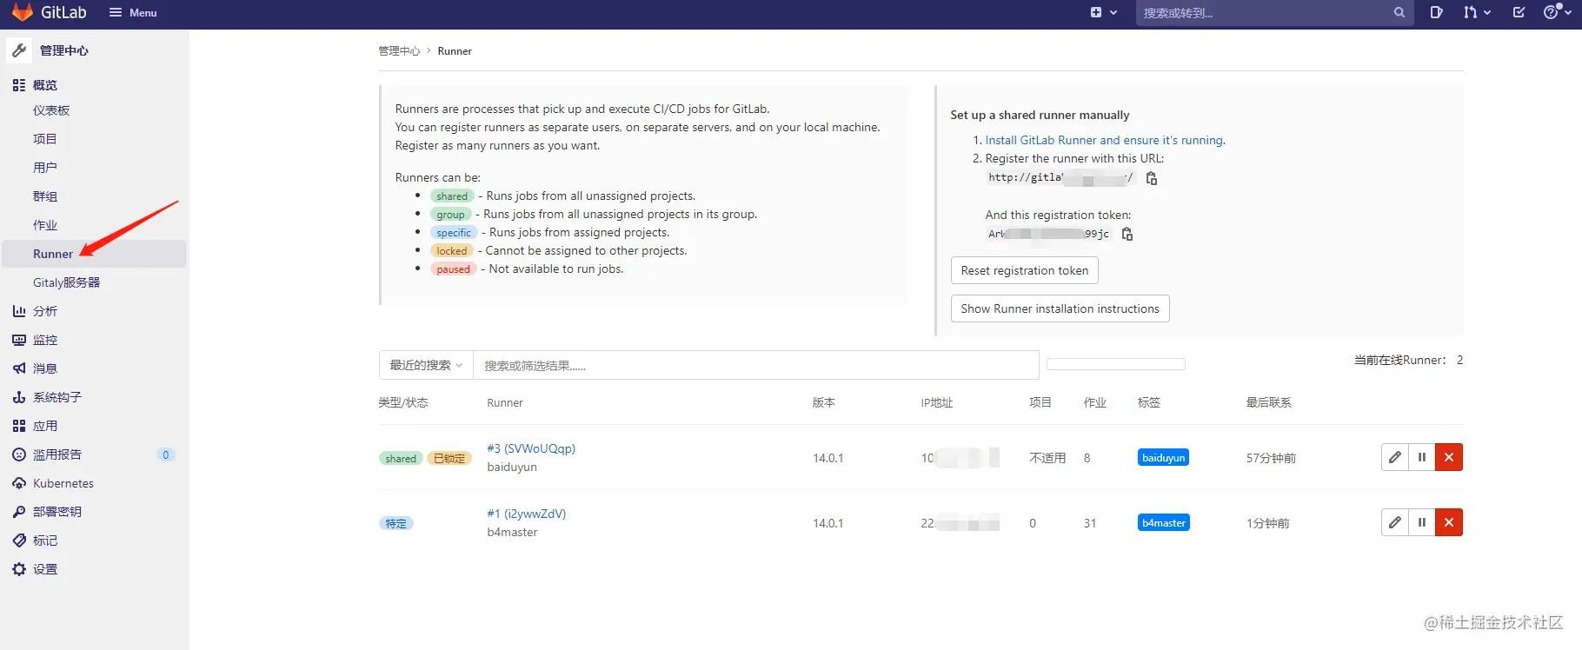Image resolution: width=1582 pixels, height=650 pixels.
Task: Click Reset registration token button
Action: [1025, 270]
